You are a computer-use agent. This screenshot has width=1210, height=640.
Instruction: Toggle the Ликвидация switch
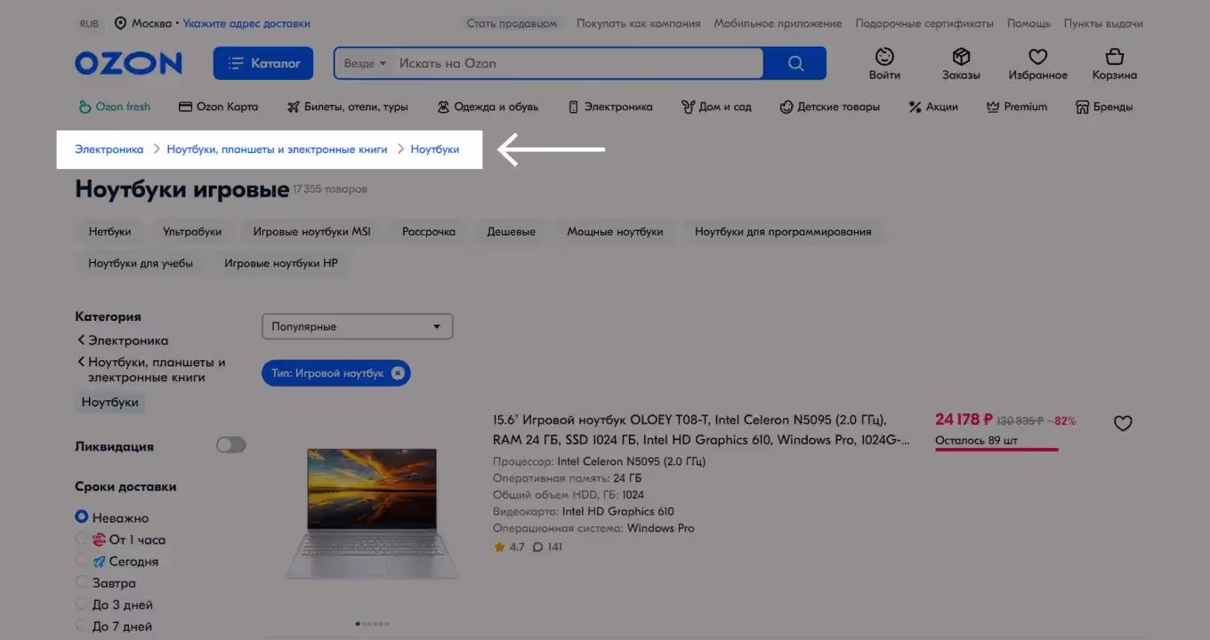pos(230,445)
